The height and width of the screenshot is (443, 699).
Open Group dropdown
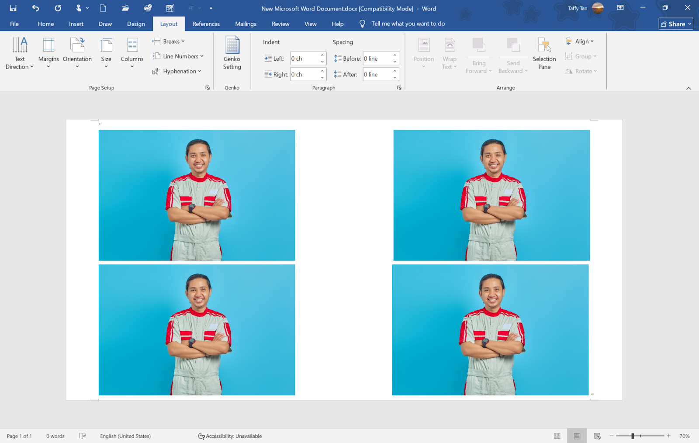[581, 56]
